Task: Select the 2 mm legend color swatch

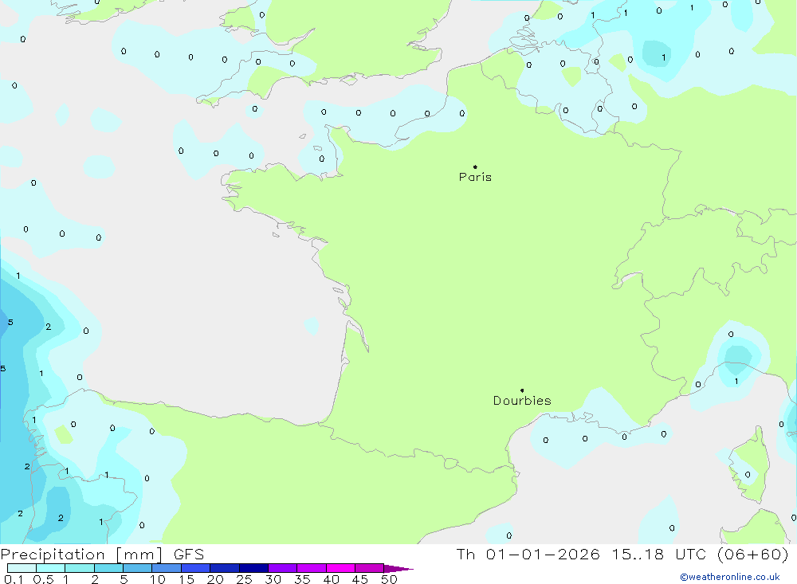Action: coord(108,568)
